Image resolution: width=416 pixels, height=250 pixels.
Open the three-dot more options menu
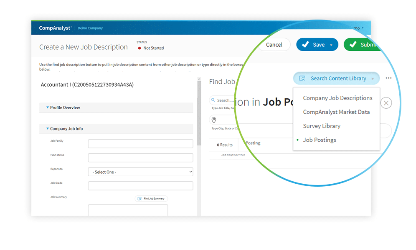click(389, 78)
